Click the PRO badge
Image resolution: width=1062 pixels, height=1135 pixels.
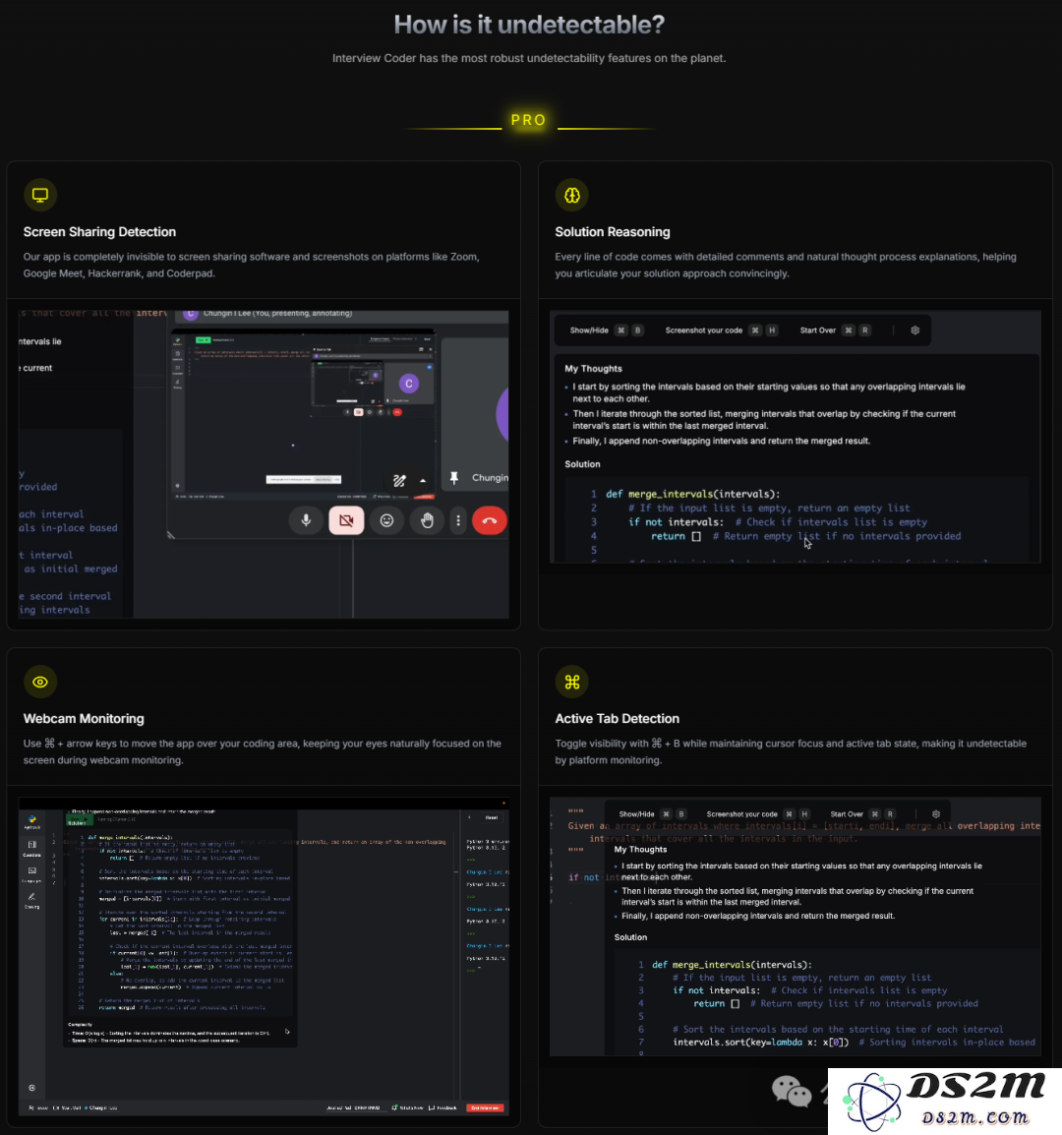pyautogui.click(x=528, y=120)
